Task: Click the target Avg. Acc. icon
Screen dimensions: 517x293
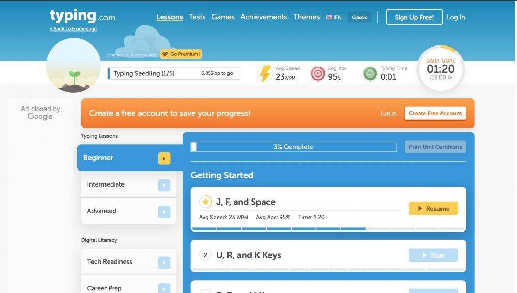Action: coord(318,73)
